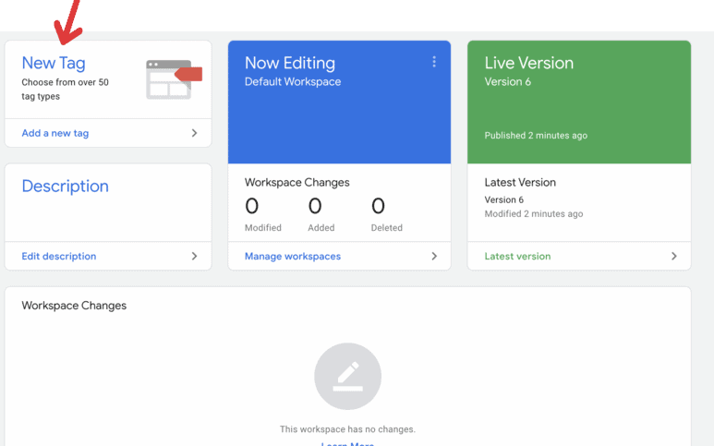Click the Modified count label
This screenshot has width=714, height=446.
pos(262,227)
